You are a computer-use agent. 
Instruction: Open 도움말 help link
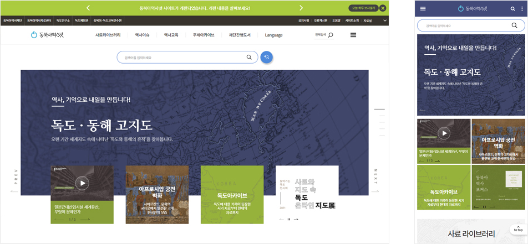tap(337, 20)
